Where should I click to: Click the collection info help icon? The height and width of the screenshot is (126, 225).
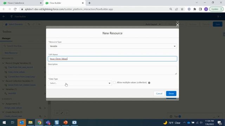pyautogui.click(x=149, y=83)
